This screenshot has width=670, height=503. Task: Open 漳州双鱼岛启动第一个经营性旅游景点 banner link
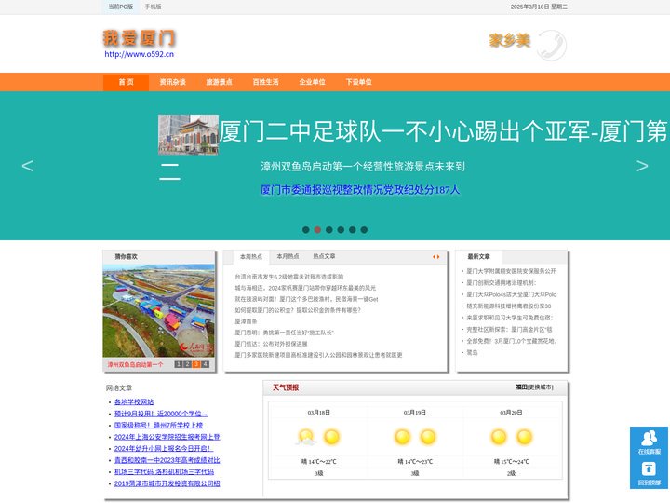363,167
